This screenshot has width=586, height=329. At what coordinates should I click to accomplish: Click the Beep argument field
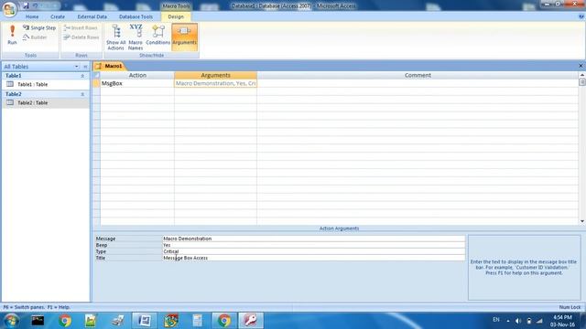pos(313,245)
